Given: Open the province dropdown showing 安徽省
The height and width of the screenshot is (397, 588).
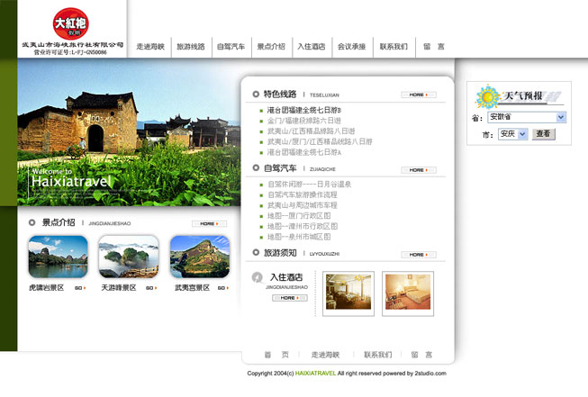Looking at the screenshot, I should (527, 117).
